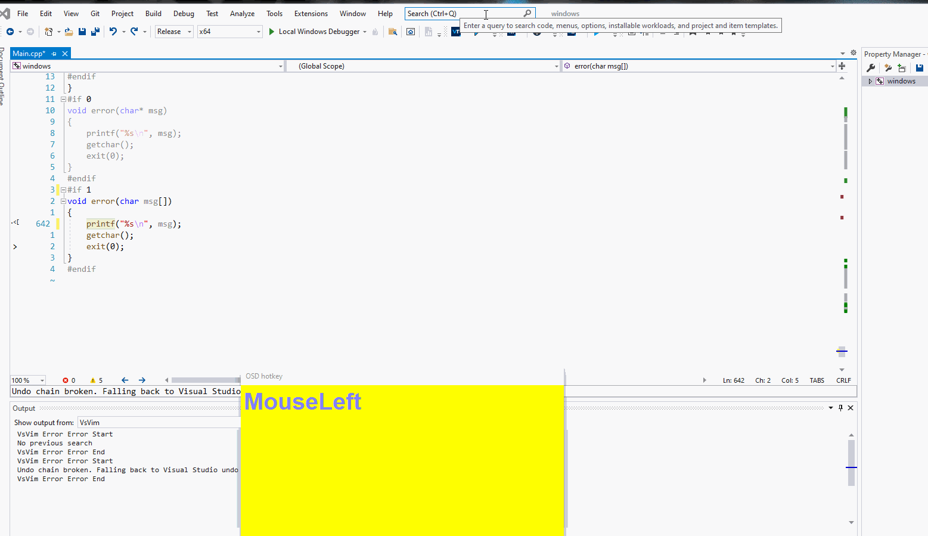
Task: Open the x64 platform dropdown
Action: (229, 31)
